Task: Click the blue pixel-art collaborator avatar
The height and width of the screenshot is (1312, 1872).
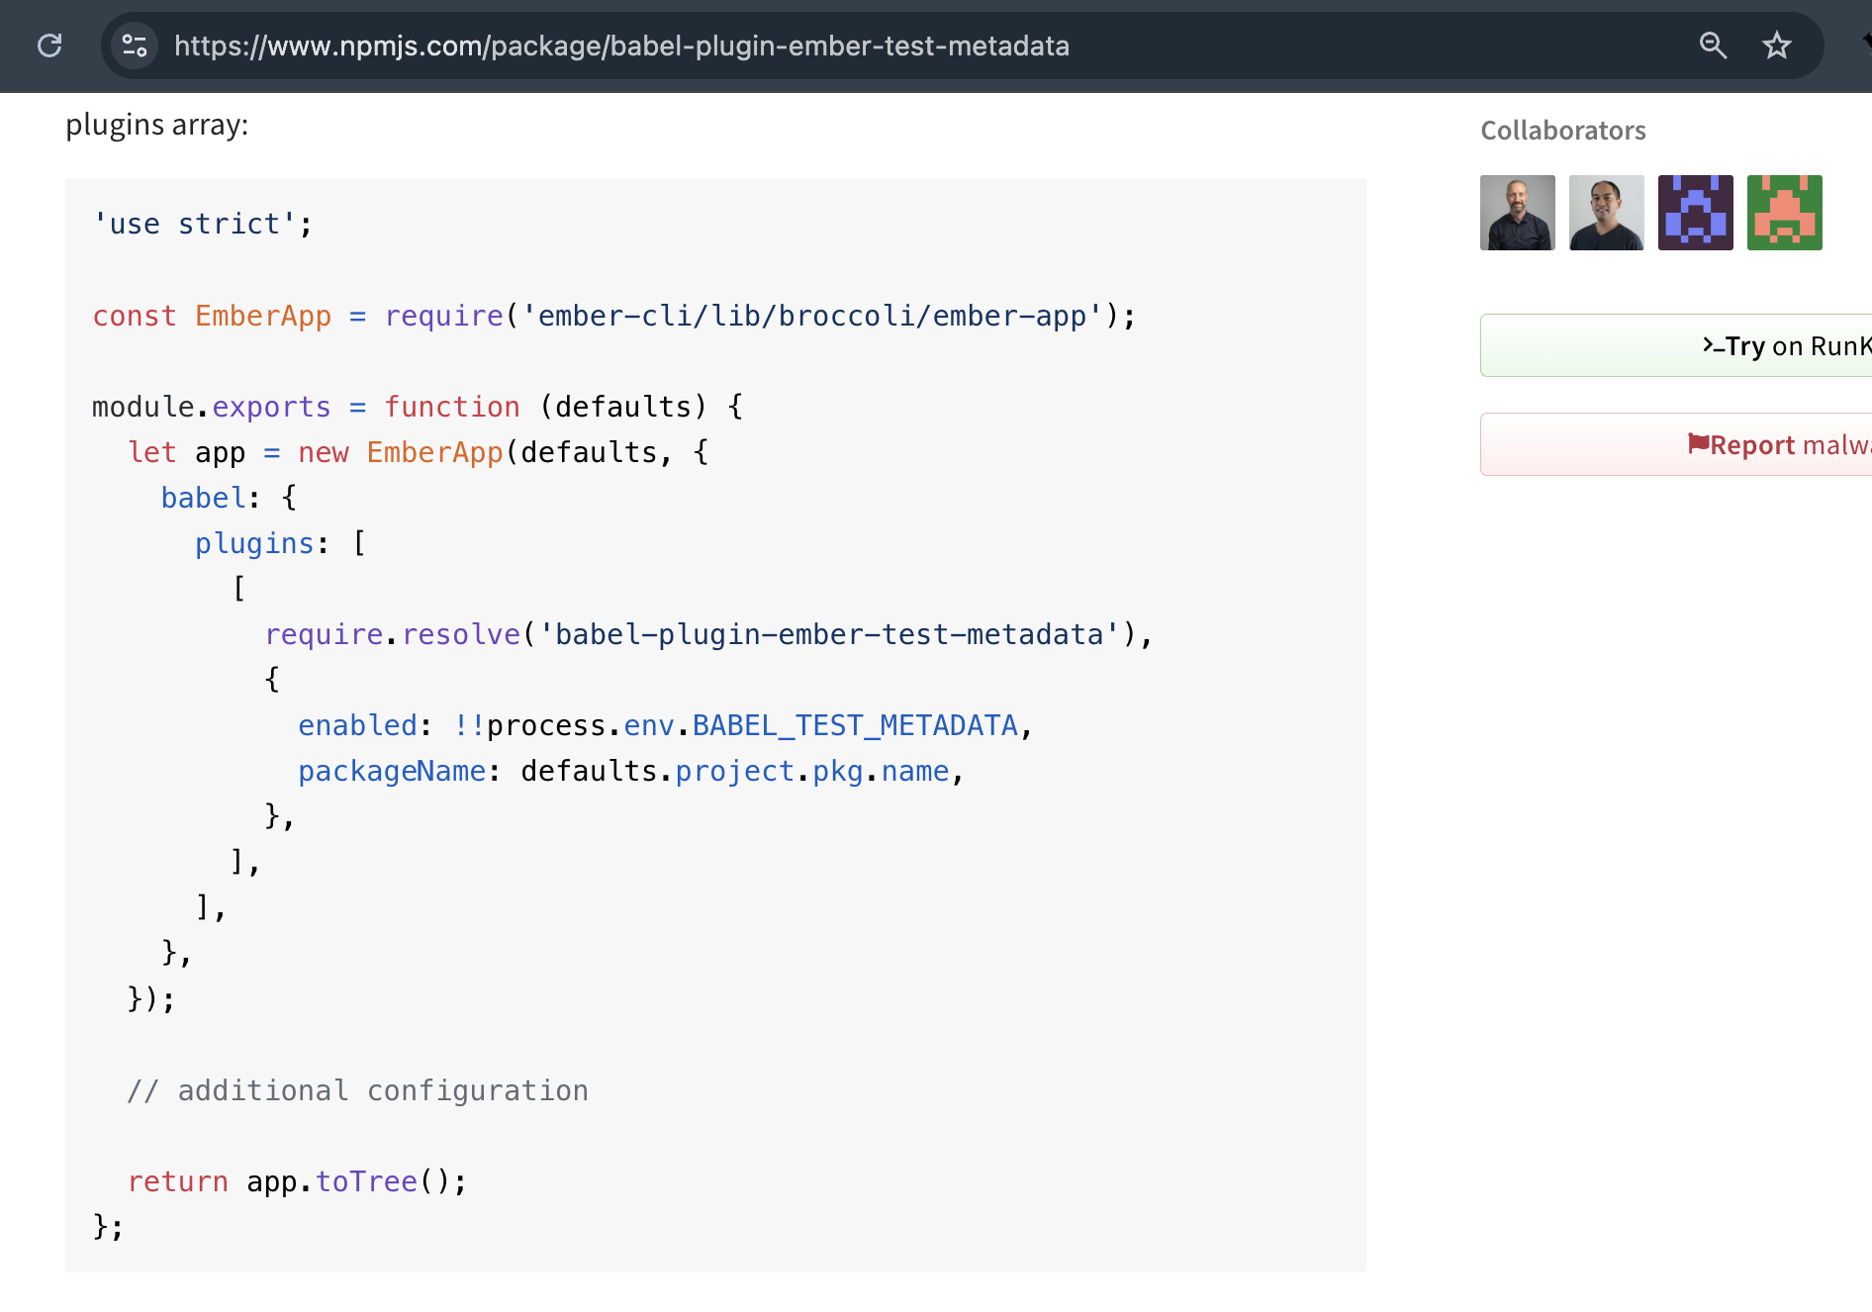Action: [x=1695, y=212]
